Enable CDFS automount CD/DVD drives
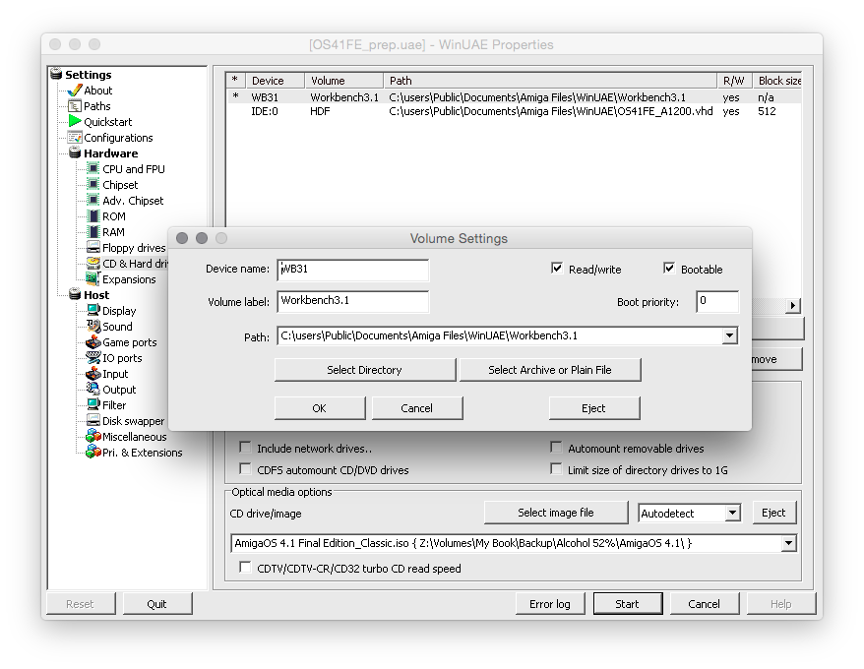Screen dimensions: 864x669 click(245, 469)
